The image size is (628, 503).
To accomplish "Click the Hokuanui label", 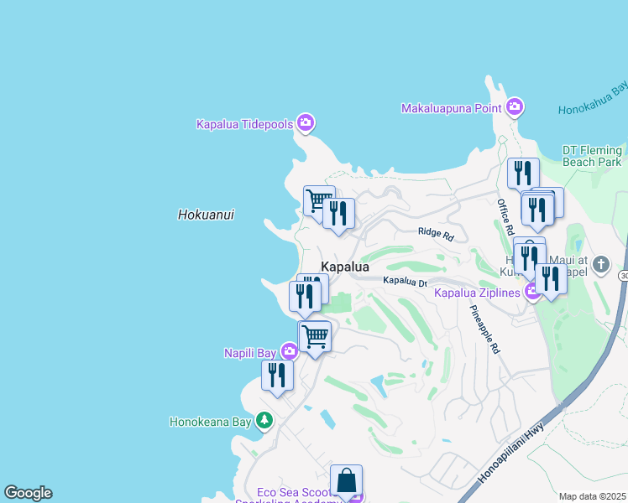I will click(x=206, y=215).
